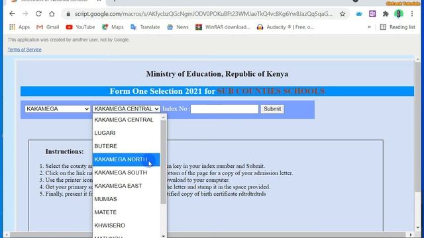This screenshot has height=238, width=424.
Task: Open the purple OneNote extension icon
Action: (x=372, y=14)
